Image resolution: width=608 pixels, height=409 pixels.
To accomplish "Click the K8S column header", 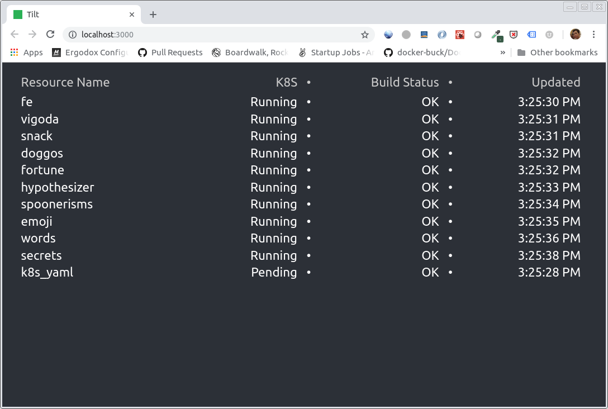I will click(x=287, y=82).
